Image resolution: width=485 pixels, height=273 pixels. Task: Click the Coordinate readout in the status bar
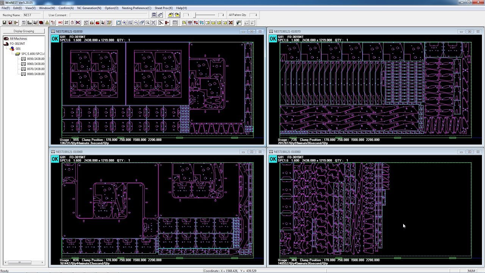(x=230, y=271)
